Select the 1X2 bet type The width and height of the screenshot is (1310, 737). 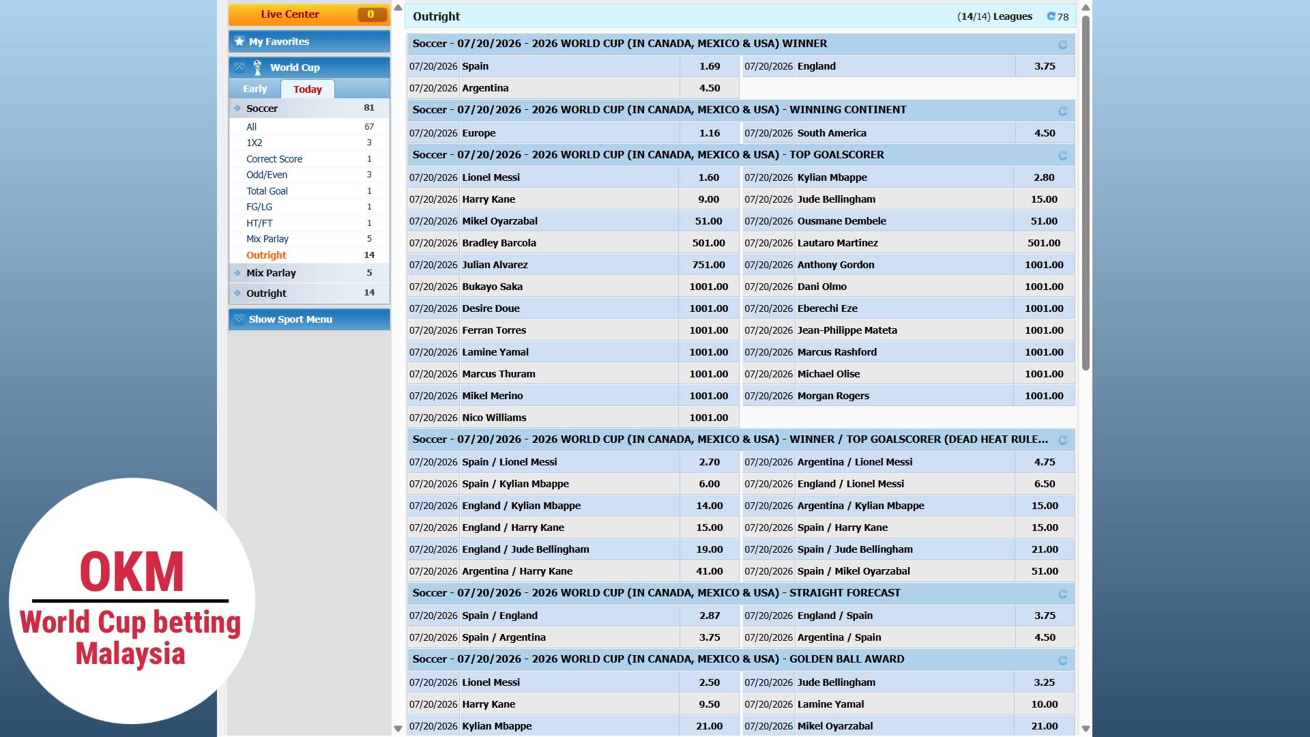tap(309, 143)
